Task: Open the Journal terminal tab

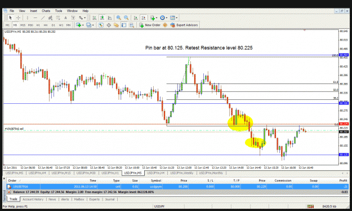Action: pyautogui.click(x=110, y=199)
